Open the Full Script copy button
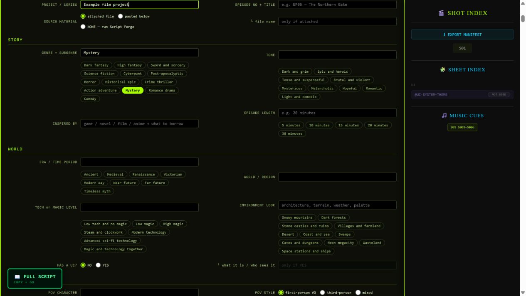 (x=35, y=279)
